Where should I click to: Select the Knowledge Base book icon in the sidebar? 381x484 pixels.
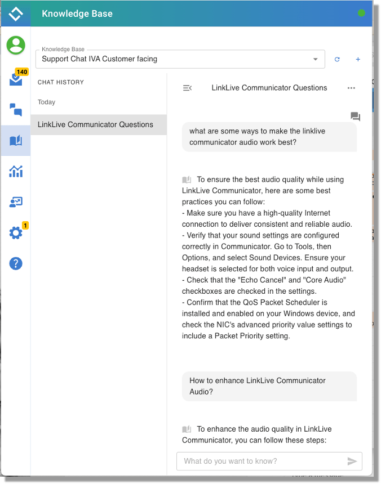pos(16,141)
